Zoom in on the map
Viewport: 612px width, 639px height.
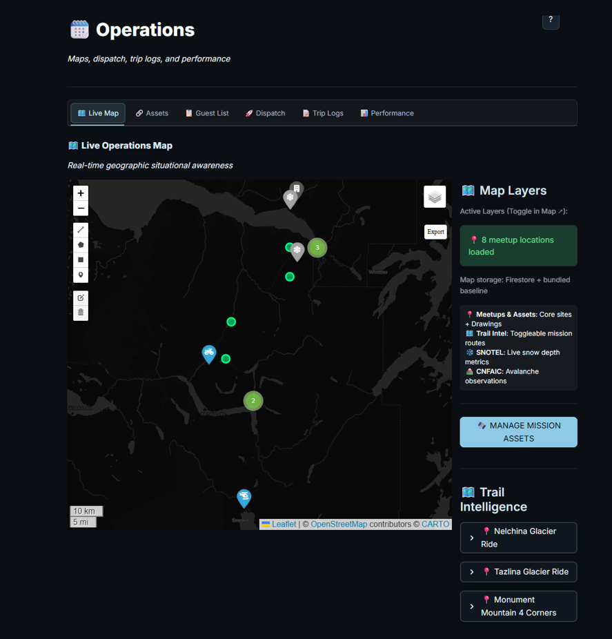click(81, 193)
